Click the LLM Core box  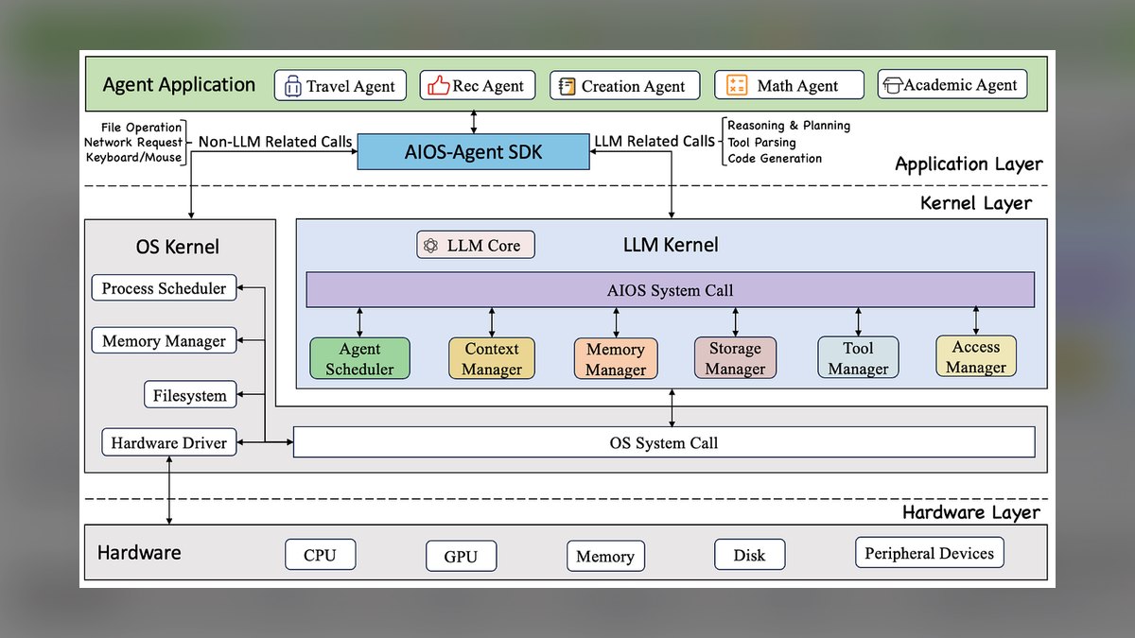pos(475,245)
